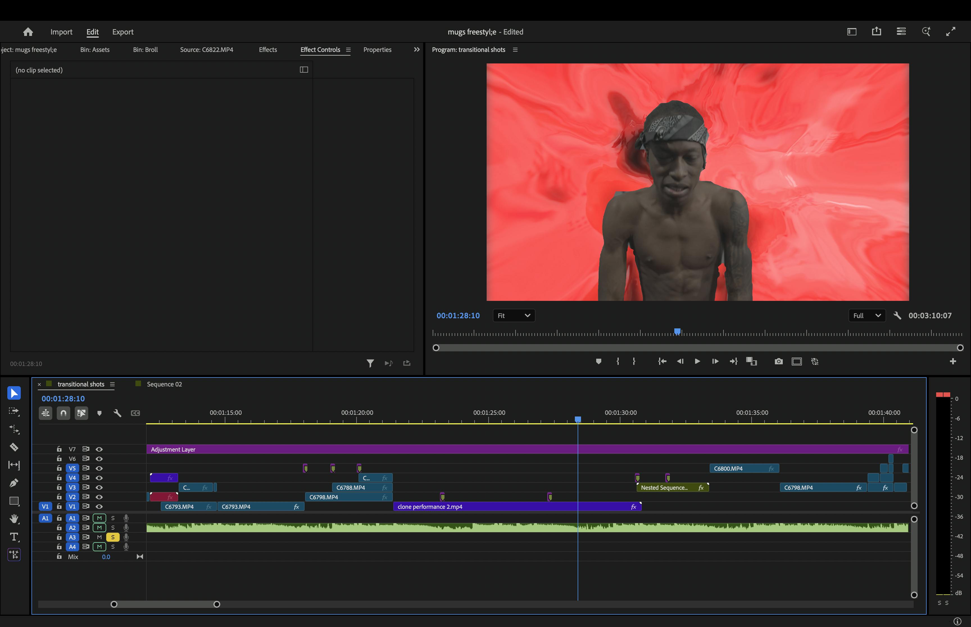Viewport: 971px width, 627px height.
Task: Switch to the Properties tab
Action: [377, 50]
